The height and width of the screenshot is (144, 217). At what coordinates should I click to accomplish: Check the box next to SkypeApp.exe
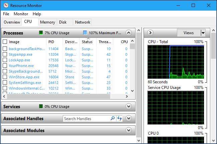click(x=5, y=54)
